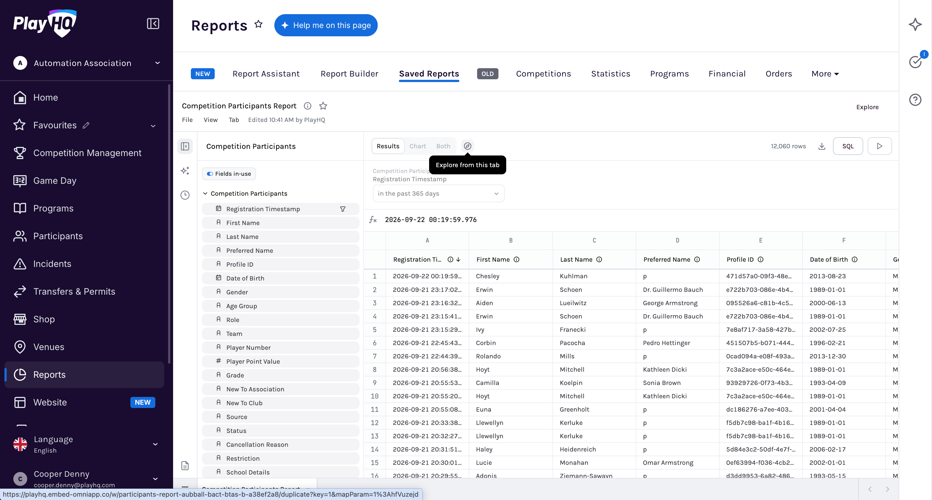This screenshot has width=932, height=500.
Task: Expand the Favourites section
Action: (x=153, y=126)
